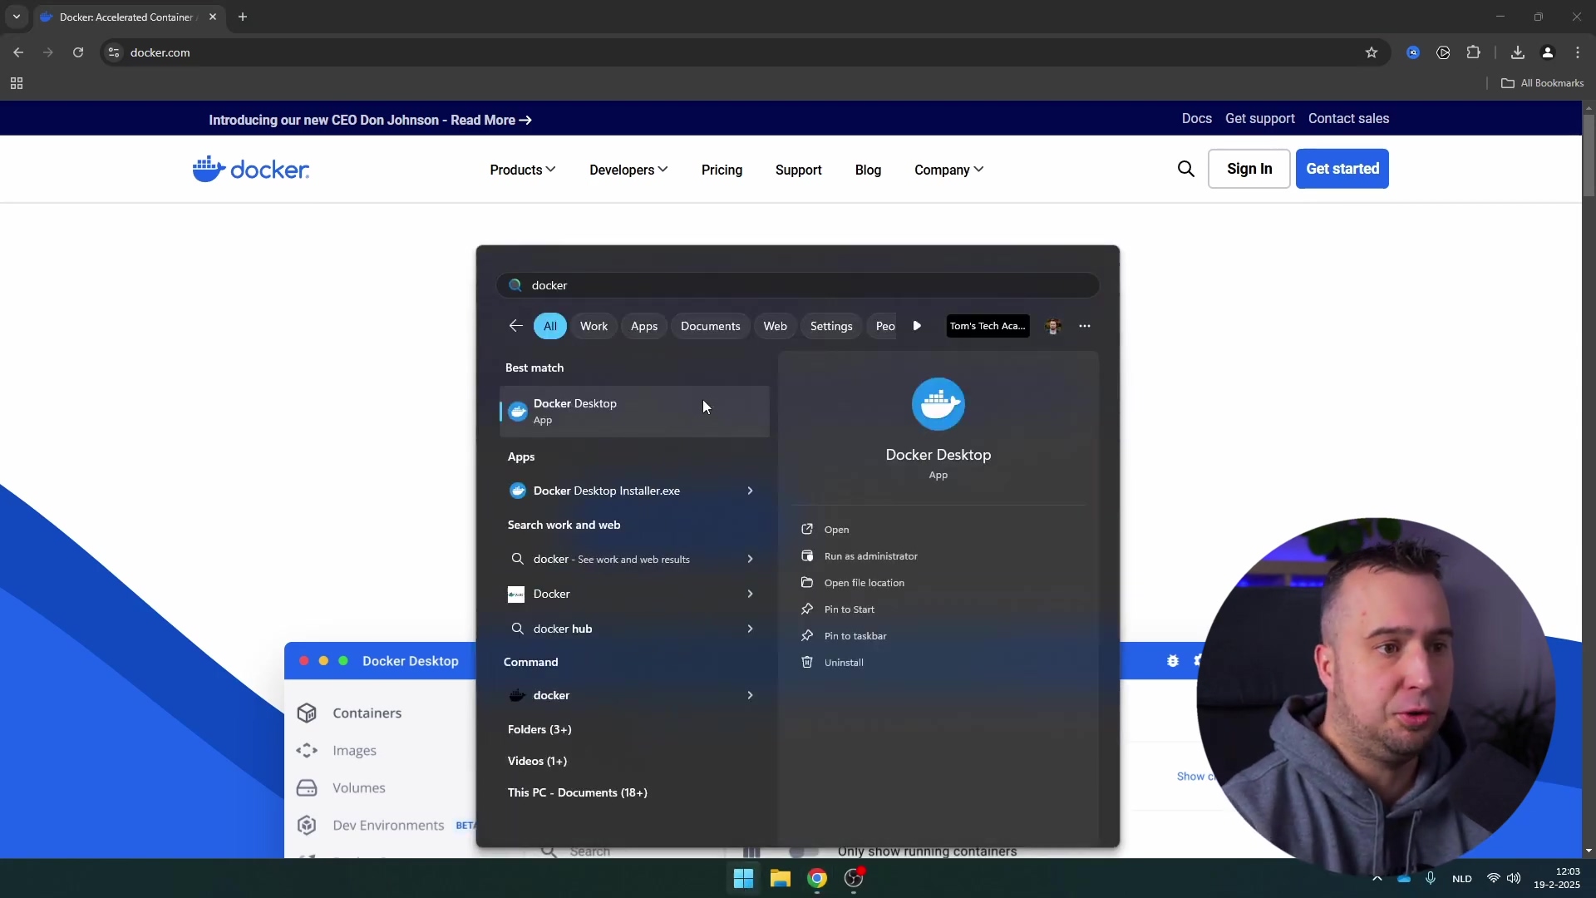The width and height of the screenshot is (1596, 898).
Task: Click the large Docker Desktop preview icon
Action: (938, 404)
